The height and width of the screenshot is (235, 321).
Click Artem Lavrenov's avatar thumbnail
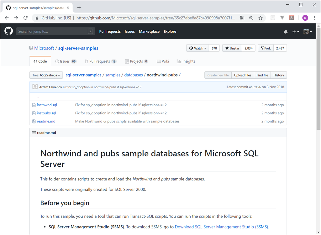point(35,86)
